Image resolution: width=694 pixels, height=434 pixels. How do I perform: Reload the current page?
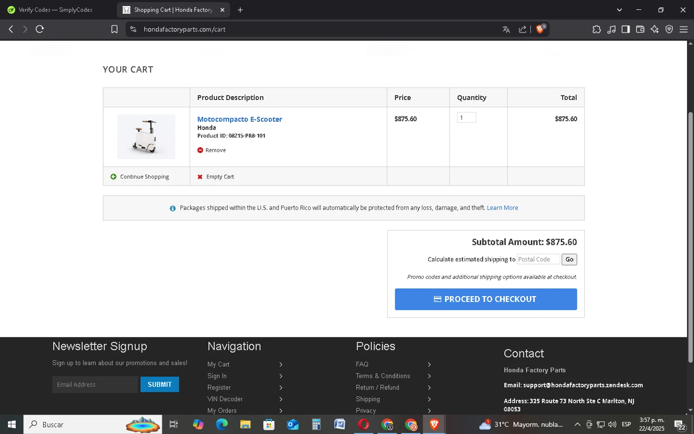coord(40,29)
